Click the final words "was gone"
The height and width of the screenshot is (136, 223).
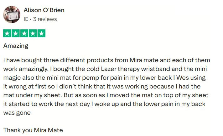click(17, 113)
